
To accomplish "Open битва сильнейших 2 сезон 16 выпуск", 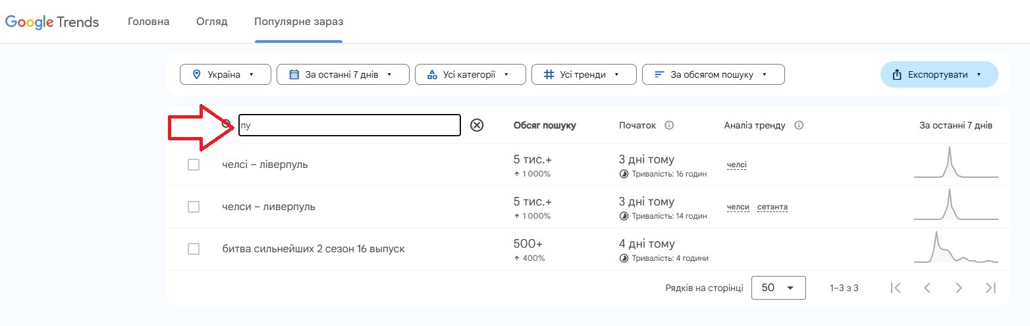I will [x=313, y=249].
